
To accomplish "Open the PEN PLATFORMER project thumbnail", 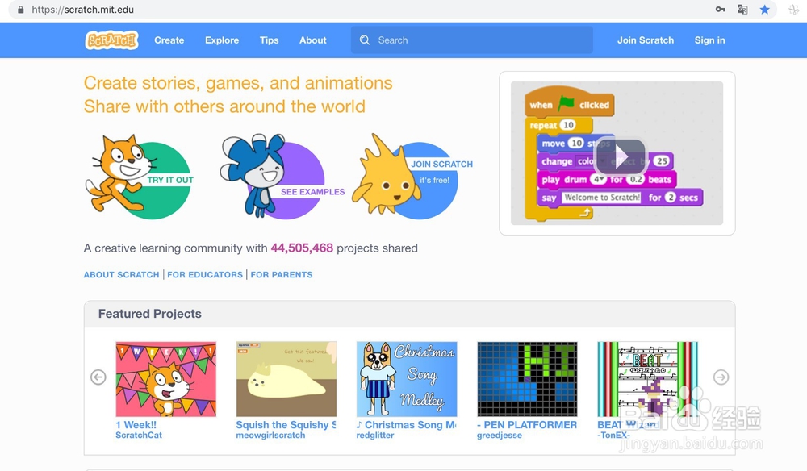I will tap(527, 379).
